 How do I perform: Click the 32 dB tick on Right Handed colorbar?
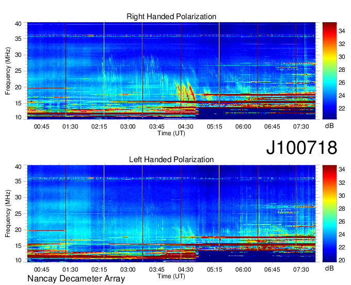click(342, 44)
